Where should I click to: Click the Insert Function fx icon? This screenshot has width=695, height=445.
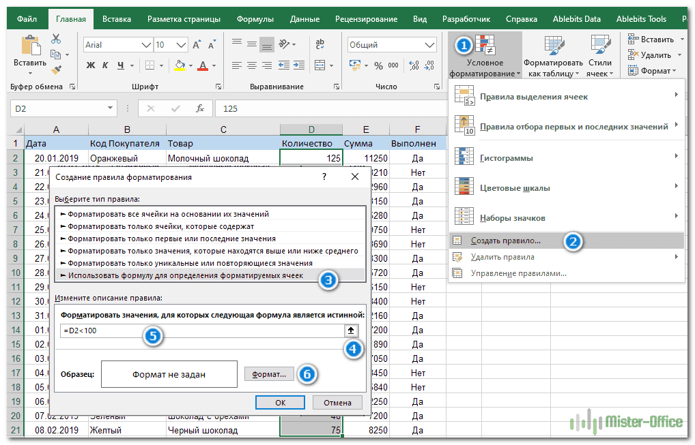[199, 108]
